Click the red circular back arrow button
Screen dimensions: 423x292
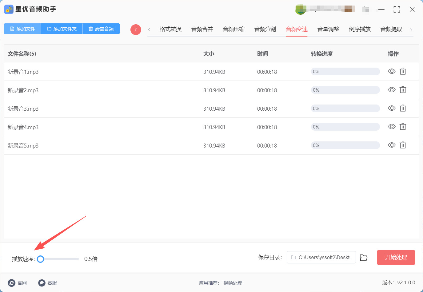[136, 30]
